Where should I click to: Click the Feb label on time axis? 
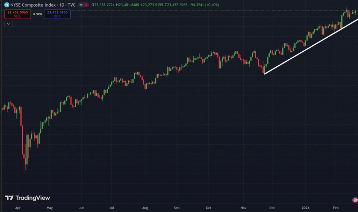(x=336, y=207)
